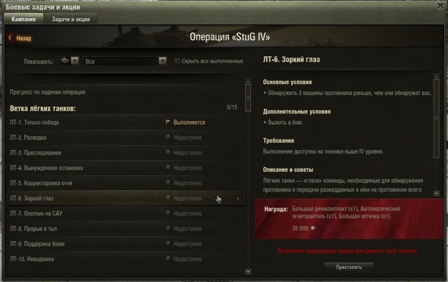
Task: Click the back chevron icon near Назад
Action: coord(10,37)
